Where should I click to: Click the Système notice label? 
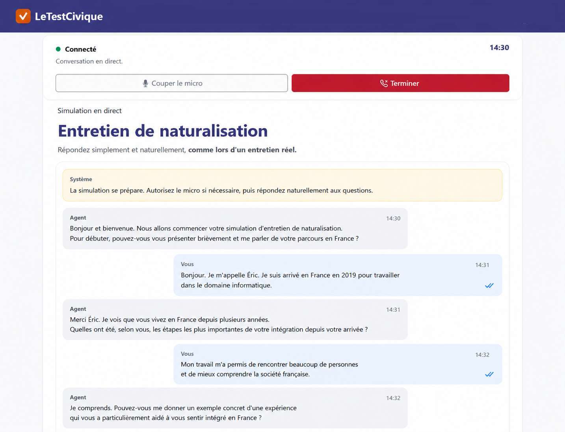coord(81,179)
